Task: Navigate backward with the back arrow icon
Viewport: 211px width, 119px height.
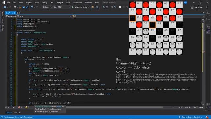Action: click(x=5, y=7)
